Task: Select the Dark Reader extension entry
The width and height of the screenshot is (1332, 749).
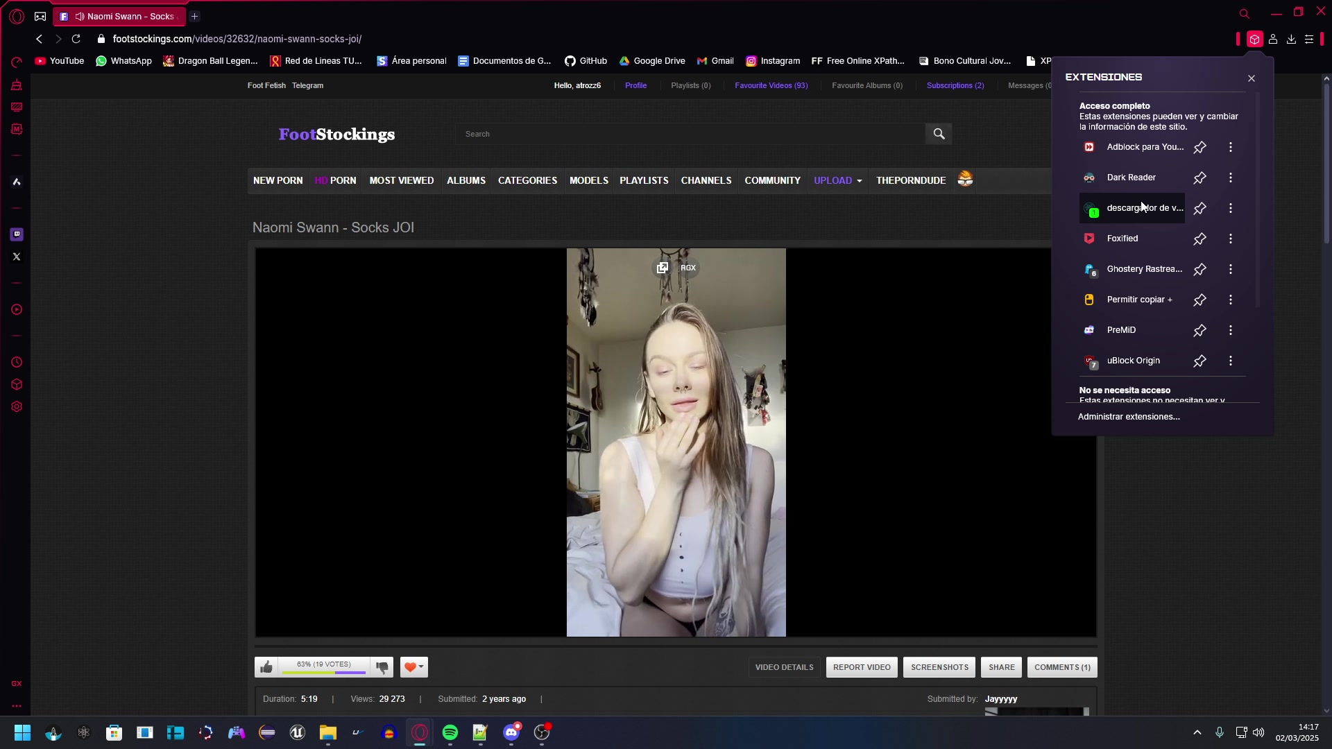Action: [x=1131, y=178]
